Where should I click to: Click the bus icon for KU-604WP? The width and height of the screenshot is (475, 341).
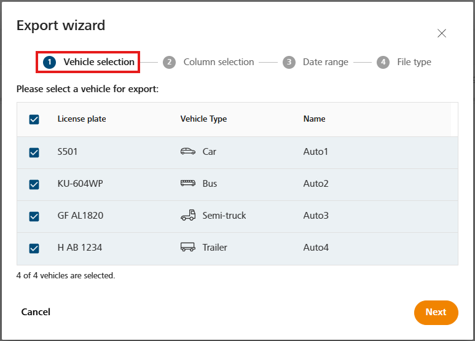click(x=188, y=183)
